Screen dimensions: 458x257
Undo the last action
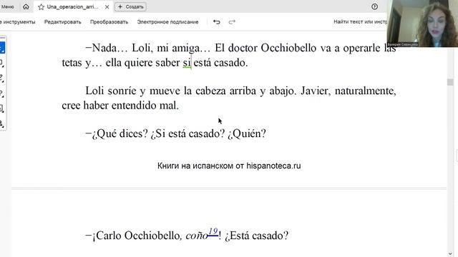[x=216, y=22]
